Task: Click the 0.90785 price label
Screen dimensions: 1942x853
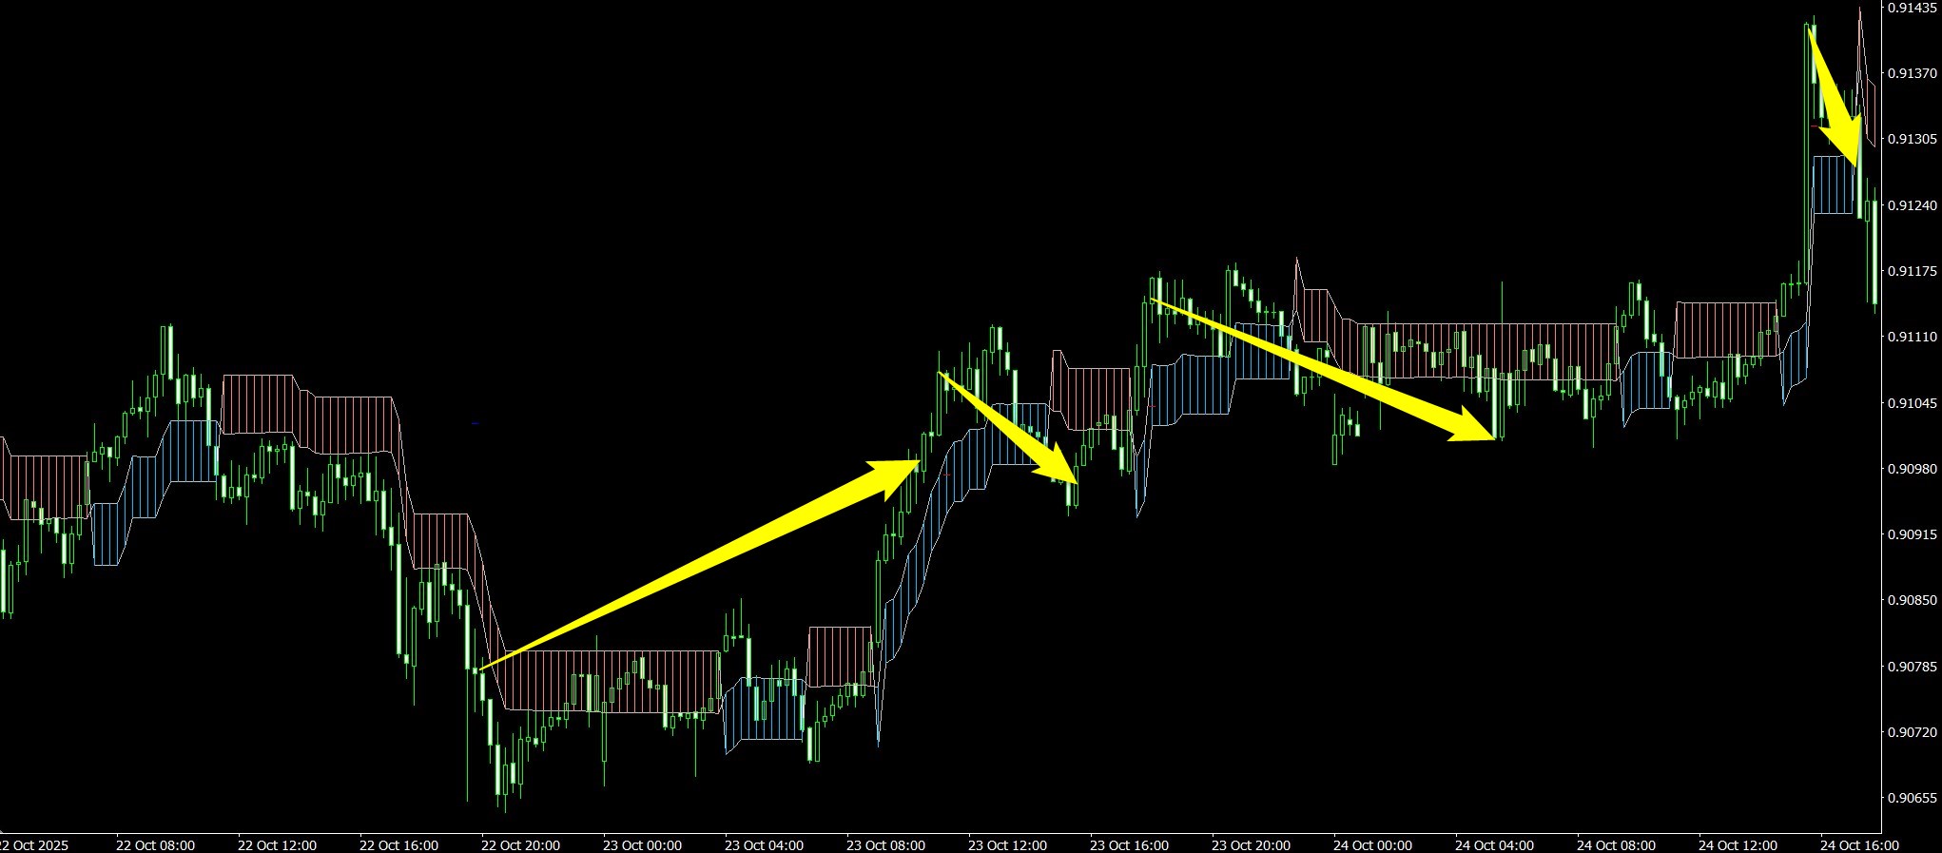Action: (x=1912, y=667)
